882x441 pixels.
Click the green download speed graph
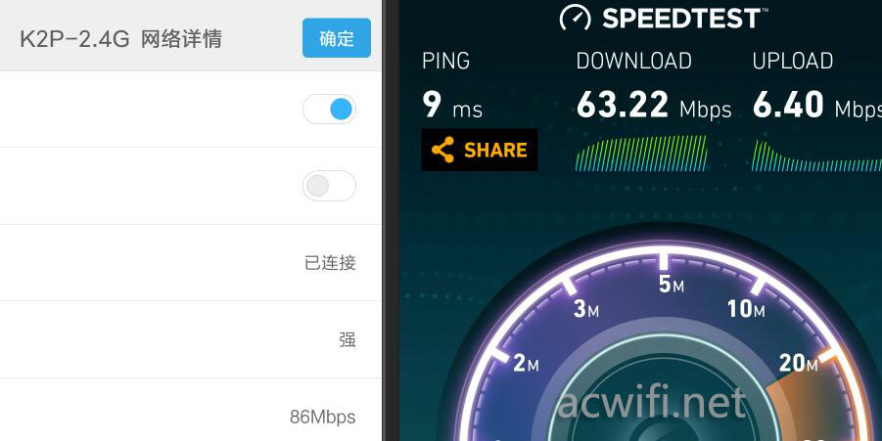point(641,153)
